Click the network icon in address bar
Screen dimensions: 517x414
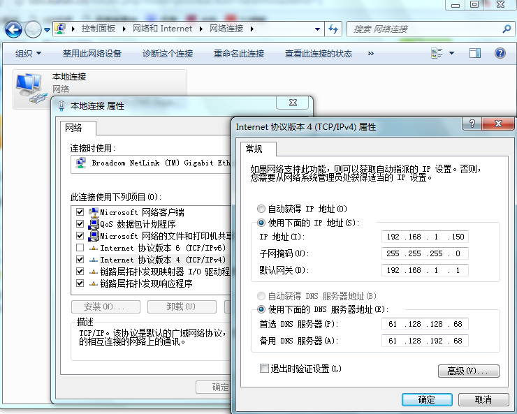pos(60,29)
